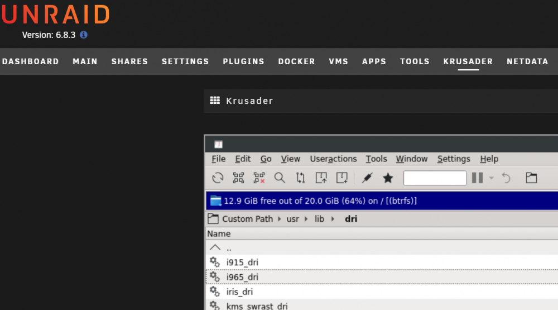Viewport: 558px width, 310px height.
Task: Select the i965_dri file name
Action: click(x=242, y=277)
